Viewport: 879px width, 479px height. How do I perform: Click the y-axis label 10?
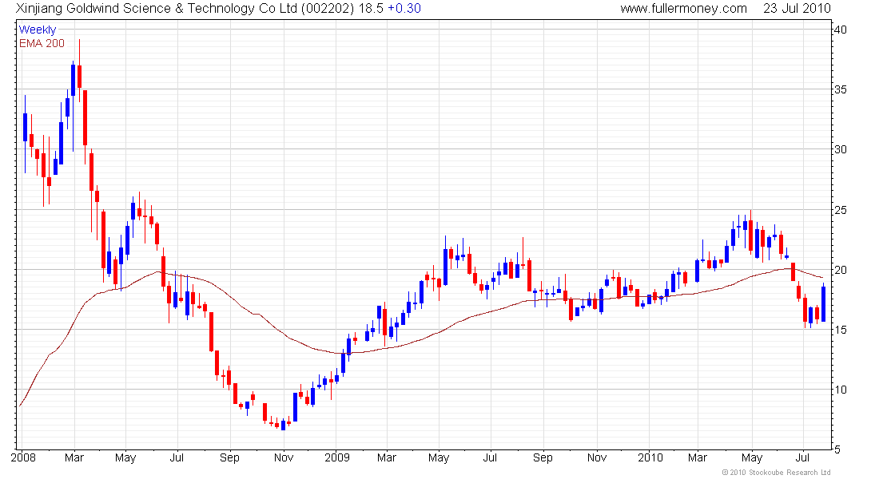click(840, 390)
